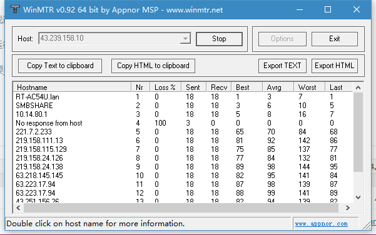Select the 63.218.145.145 hop row

183,176
